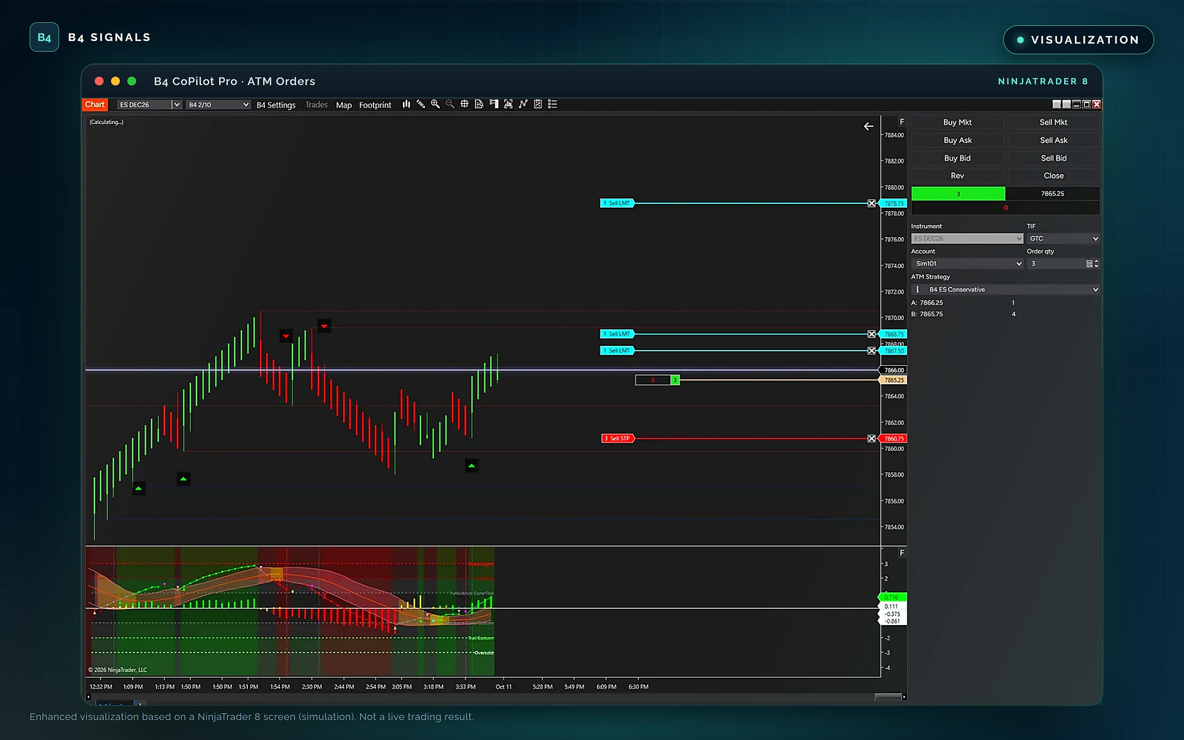Viewport: 1184px width, 740px height.
Task: Open the strategies icon in the toolbar
Action: [538, 104]
